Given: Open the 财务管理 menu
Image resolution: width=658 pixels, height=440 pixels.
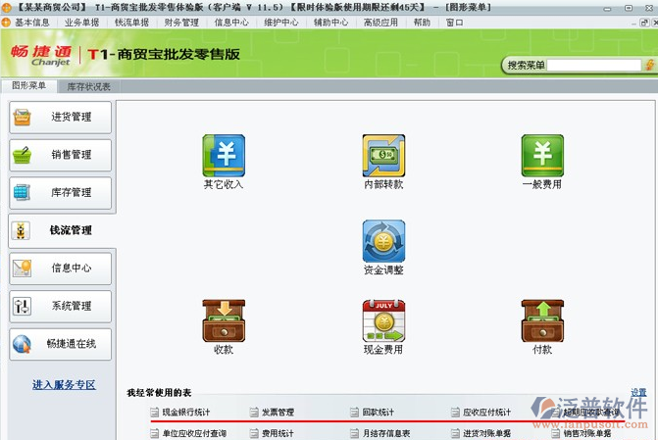Looking at the screenshot, I should [x=181, y=23].
